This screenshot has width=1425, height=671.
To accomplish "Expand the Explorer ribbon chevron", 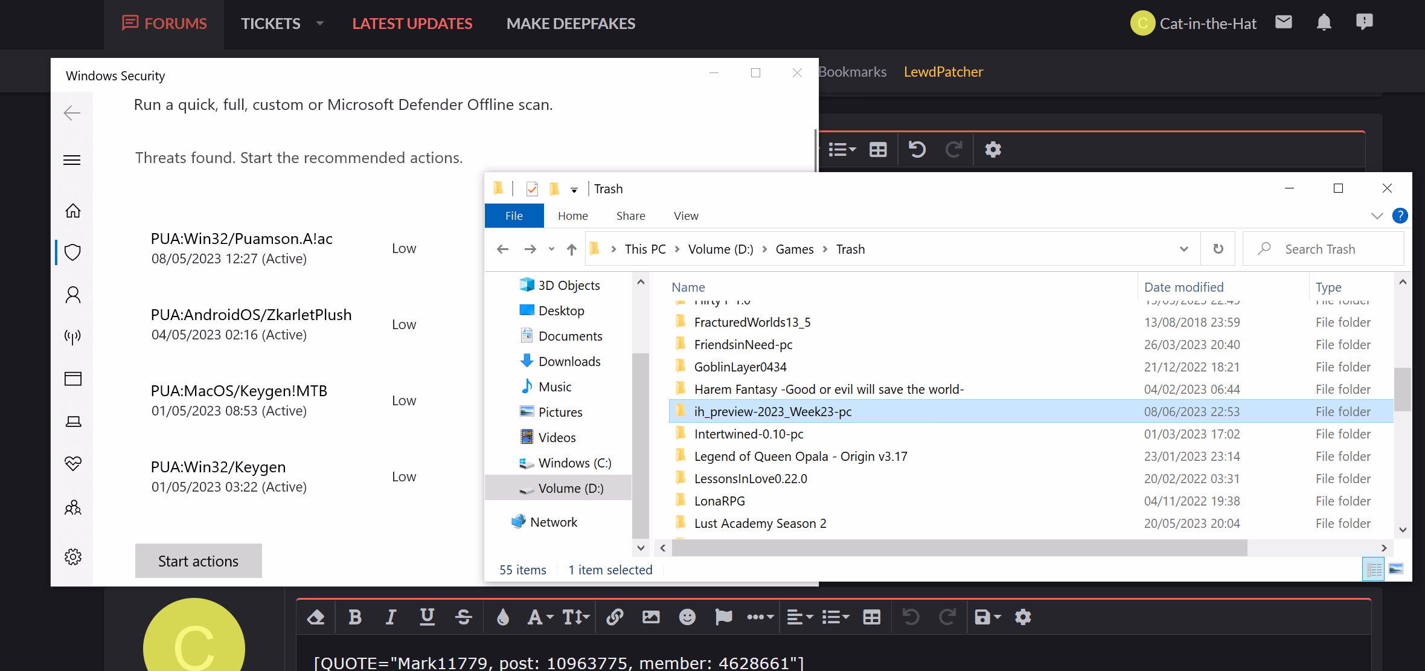I will 1377,216.
